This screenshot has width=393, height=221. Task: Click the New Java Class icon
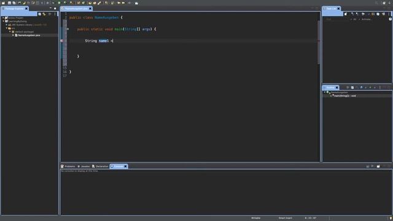pos(84,3)
